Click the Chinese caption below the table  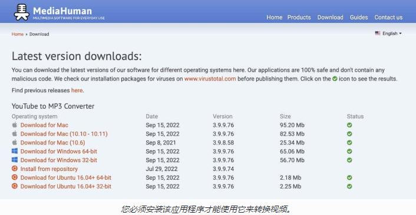click(x=207, y=209)
